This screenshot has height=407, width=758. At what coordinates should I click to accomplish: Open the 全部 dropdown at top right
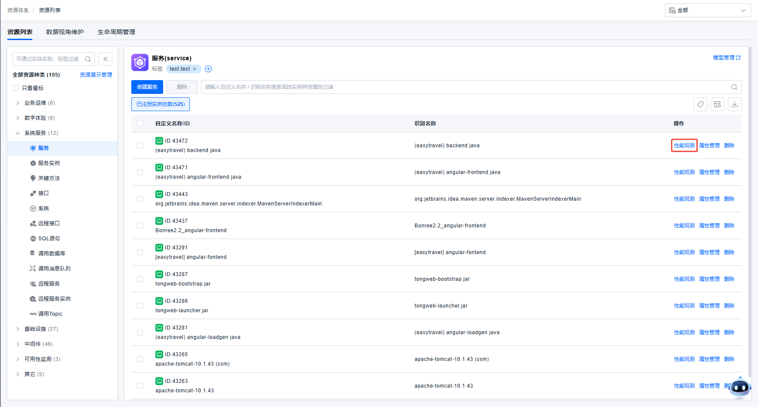point(708,10)
